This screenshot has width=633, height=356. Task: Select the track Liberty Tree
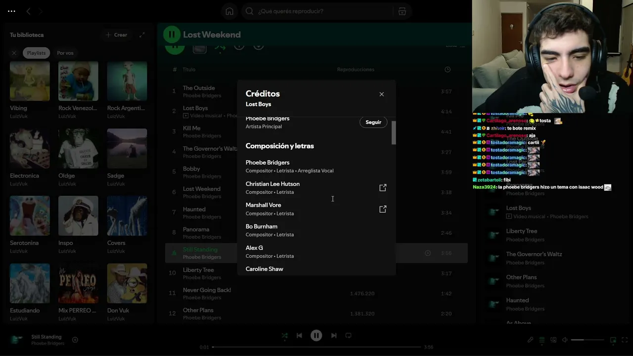[x=198, y=270]
